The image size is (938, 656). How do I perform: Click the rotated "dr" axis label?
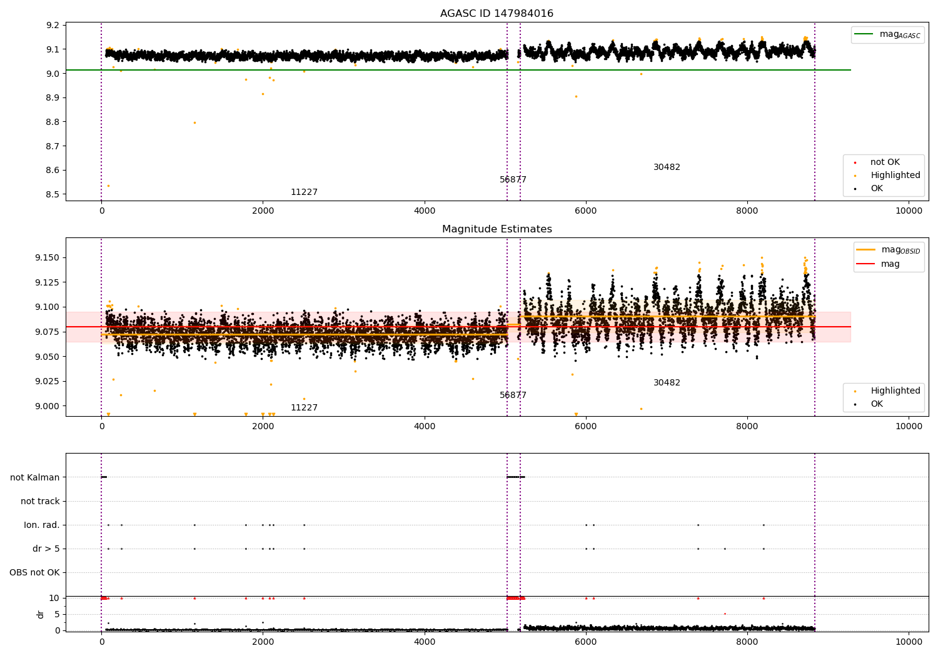(41, 614)
